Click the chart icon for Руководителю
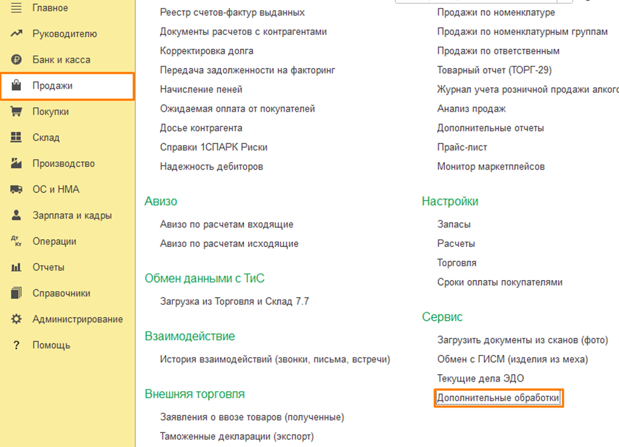619x447 pixels. coord(17,34)
